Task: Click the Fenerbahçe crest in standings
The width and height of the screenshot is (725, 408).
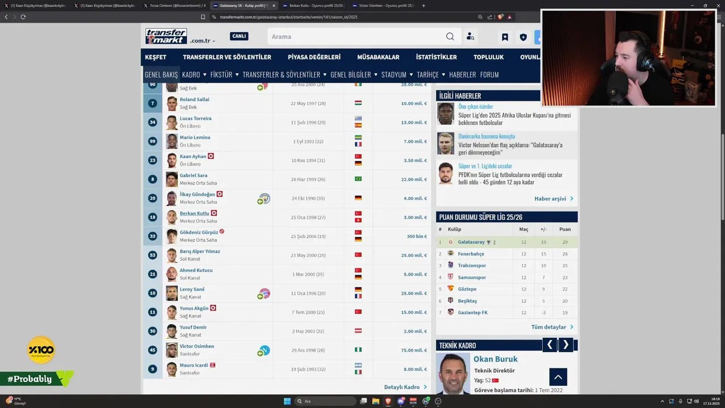Action: [451, 253]
